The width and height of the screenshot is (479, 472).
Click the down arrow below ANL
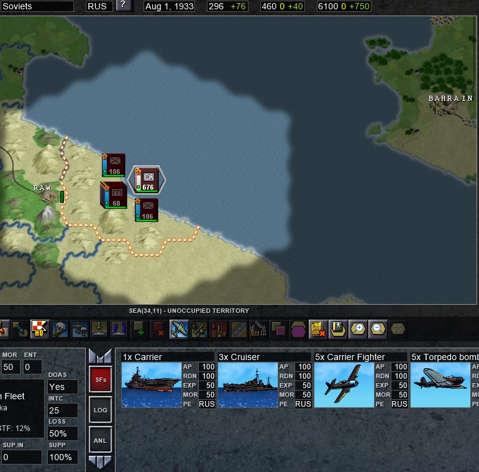click(100, 462)
